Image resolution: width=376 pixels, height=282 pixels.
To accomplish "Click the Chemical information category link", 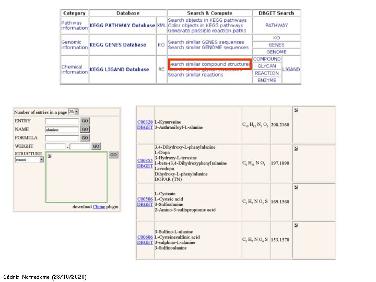I will (74, 69).
